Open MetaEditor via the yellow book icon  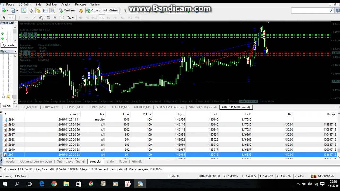(x=81, y=11)
